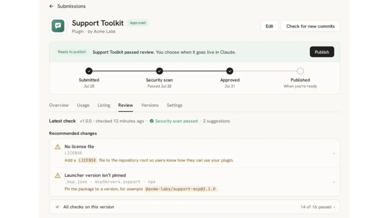The width and height of the screenshot is (389, 218).
Task: Click v1.0.0 checked 12 minutes ago text
Action: coord(112,121)
